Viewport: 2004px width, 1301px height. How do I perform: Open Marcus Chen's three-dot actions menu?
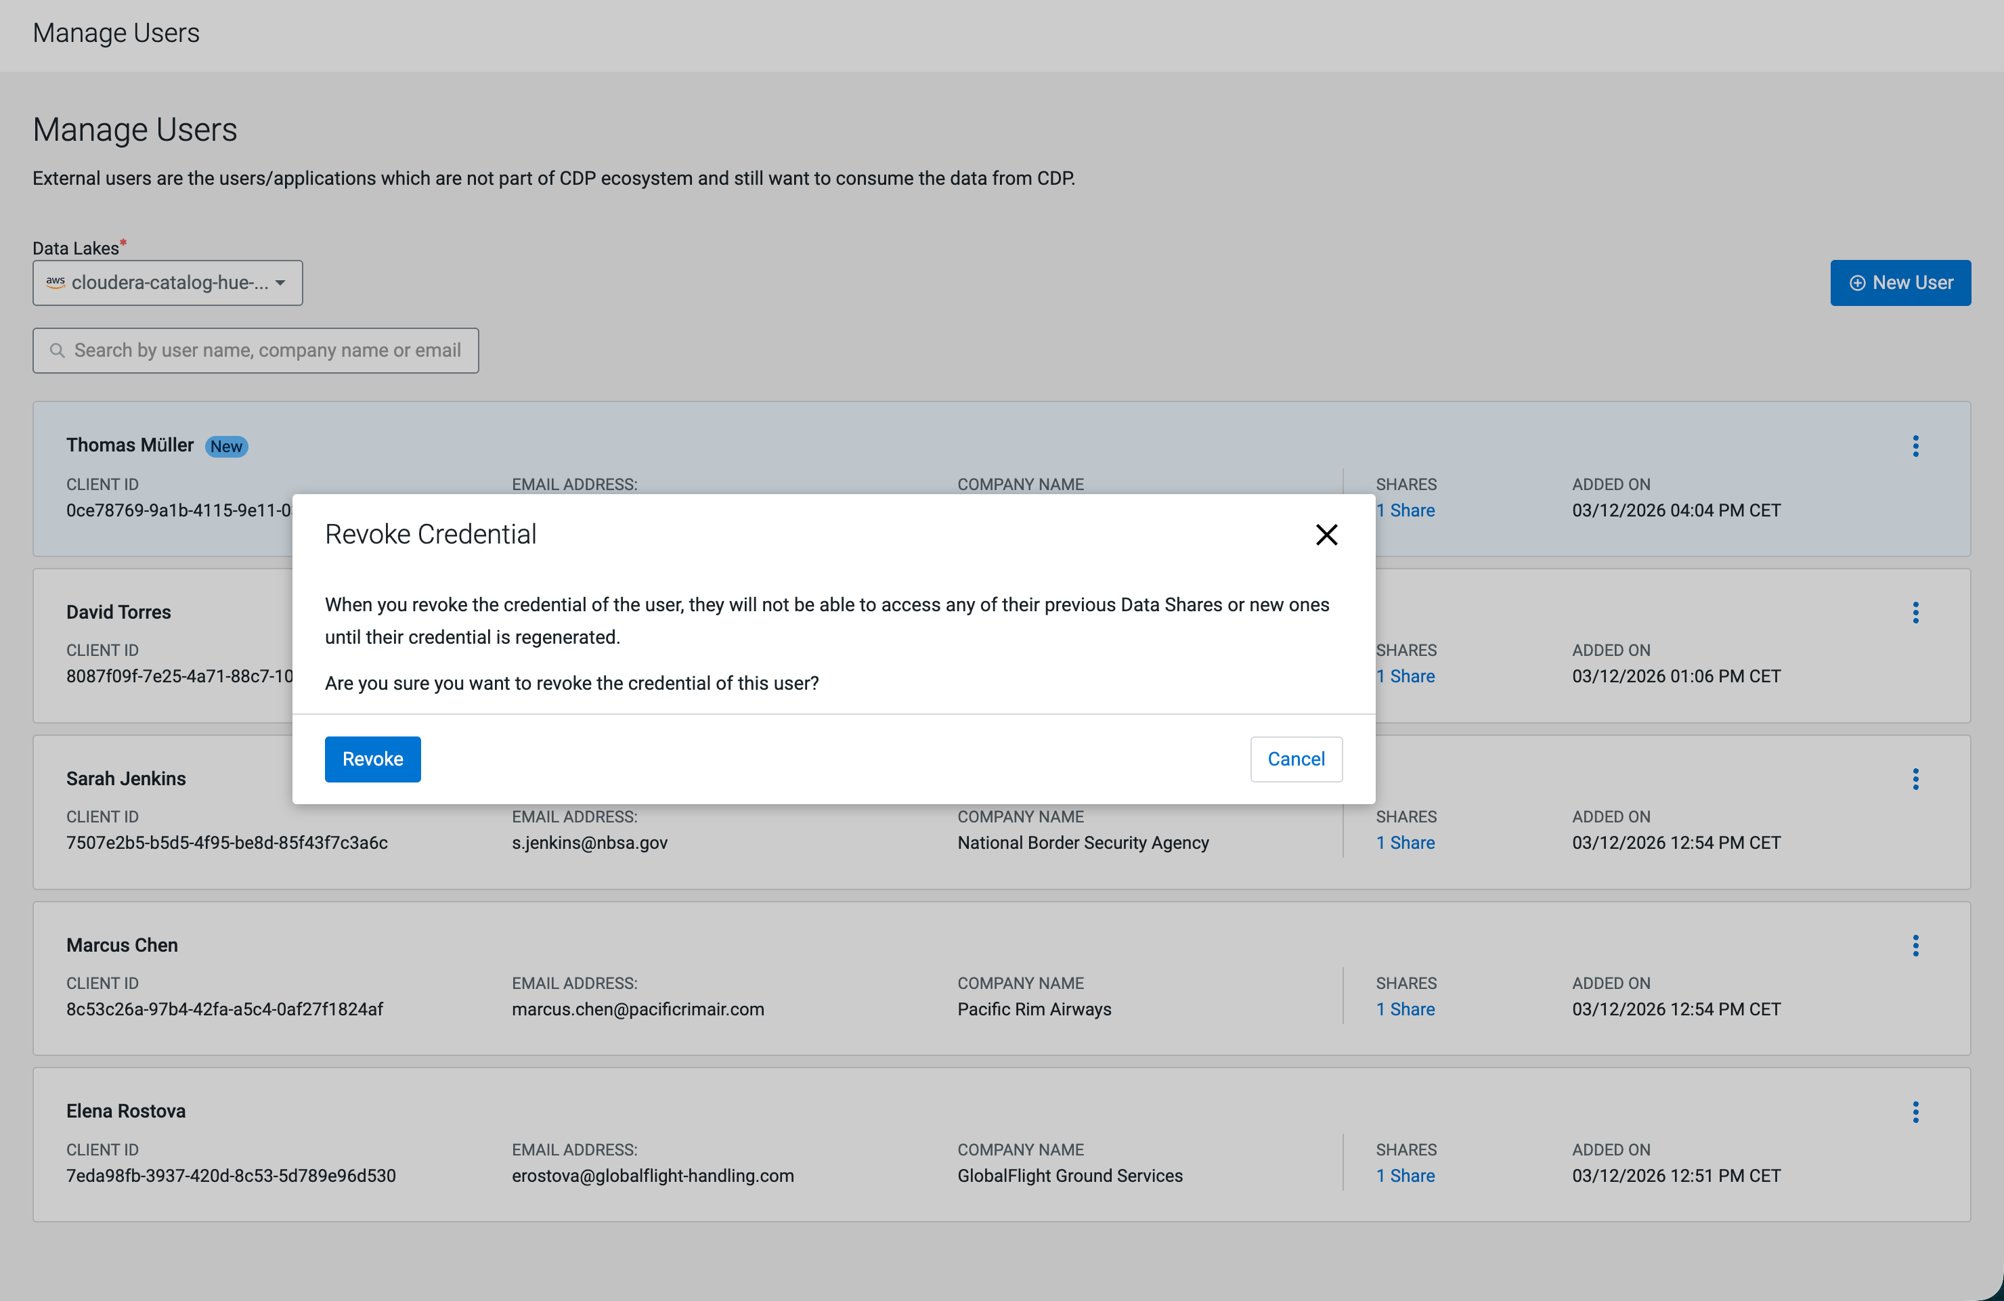[x=1915, y=946]
